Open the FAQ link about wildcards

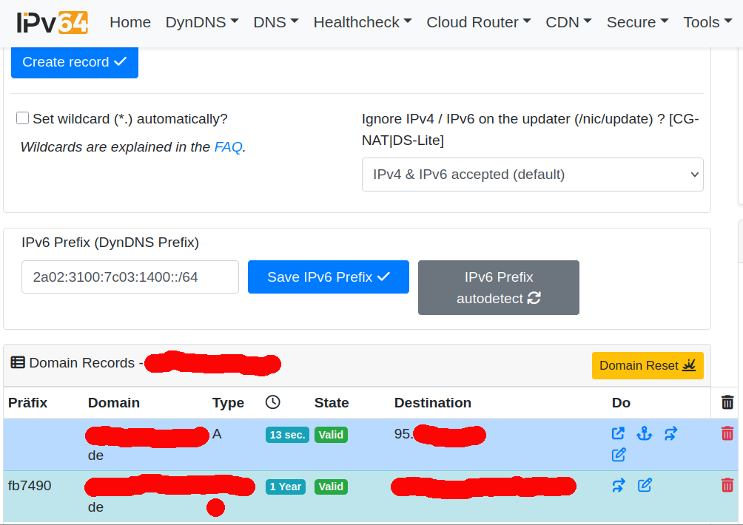coord(228,147)
